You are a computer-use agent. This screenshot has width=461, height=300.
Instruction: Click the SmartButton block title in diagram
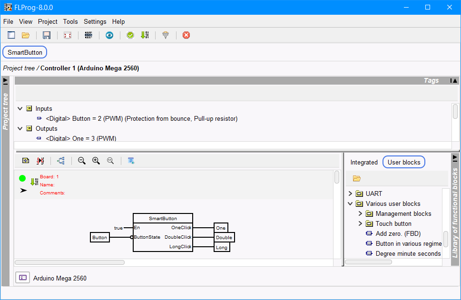[163, 218]
